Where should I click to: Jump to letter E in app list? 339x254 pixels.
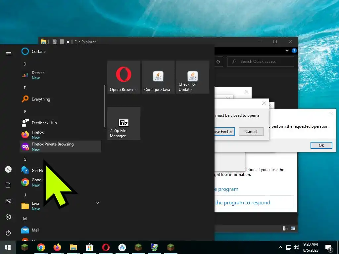pos(25,88)
